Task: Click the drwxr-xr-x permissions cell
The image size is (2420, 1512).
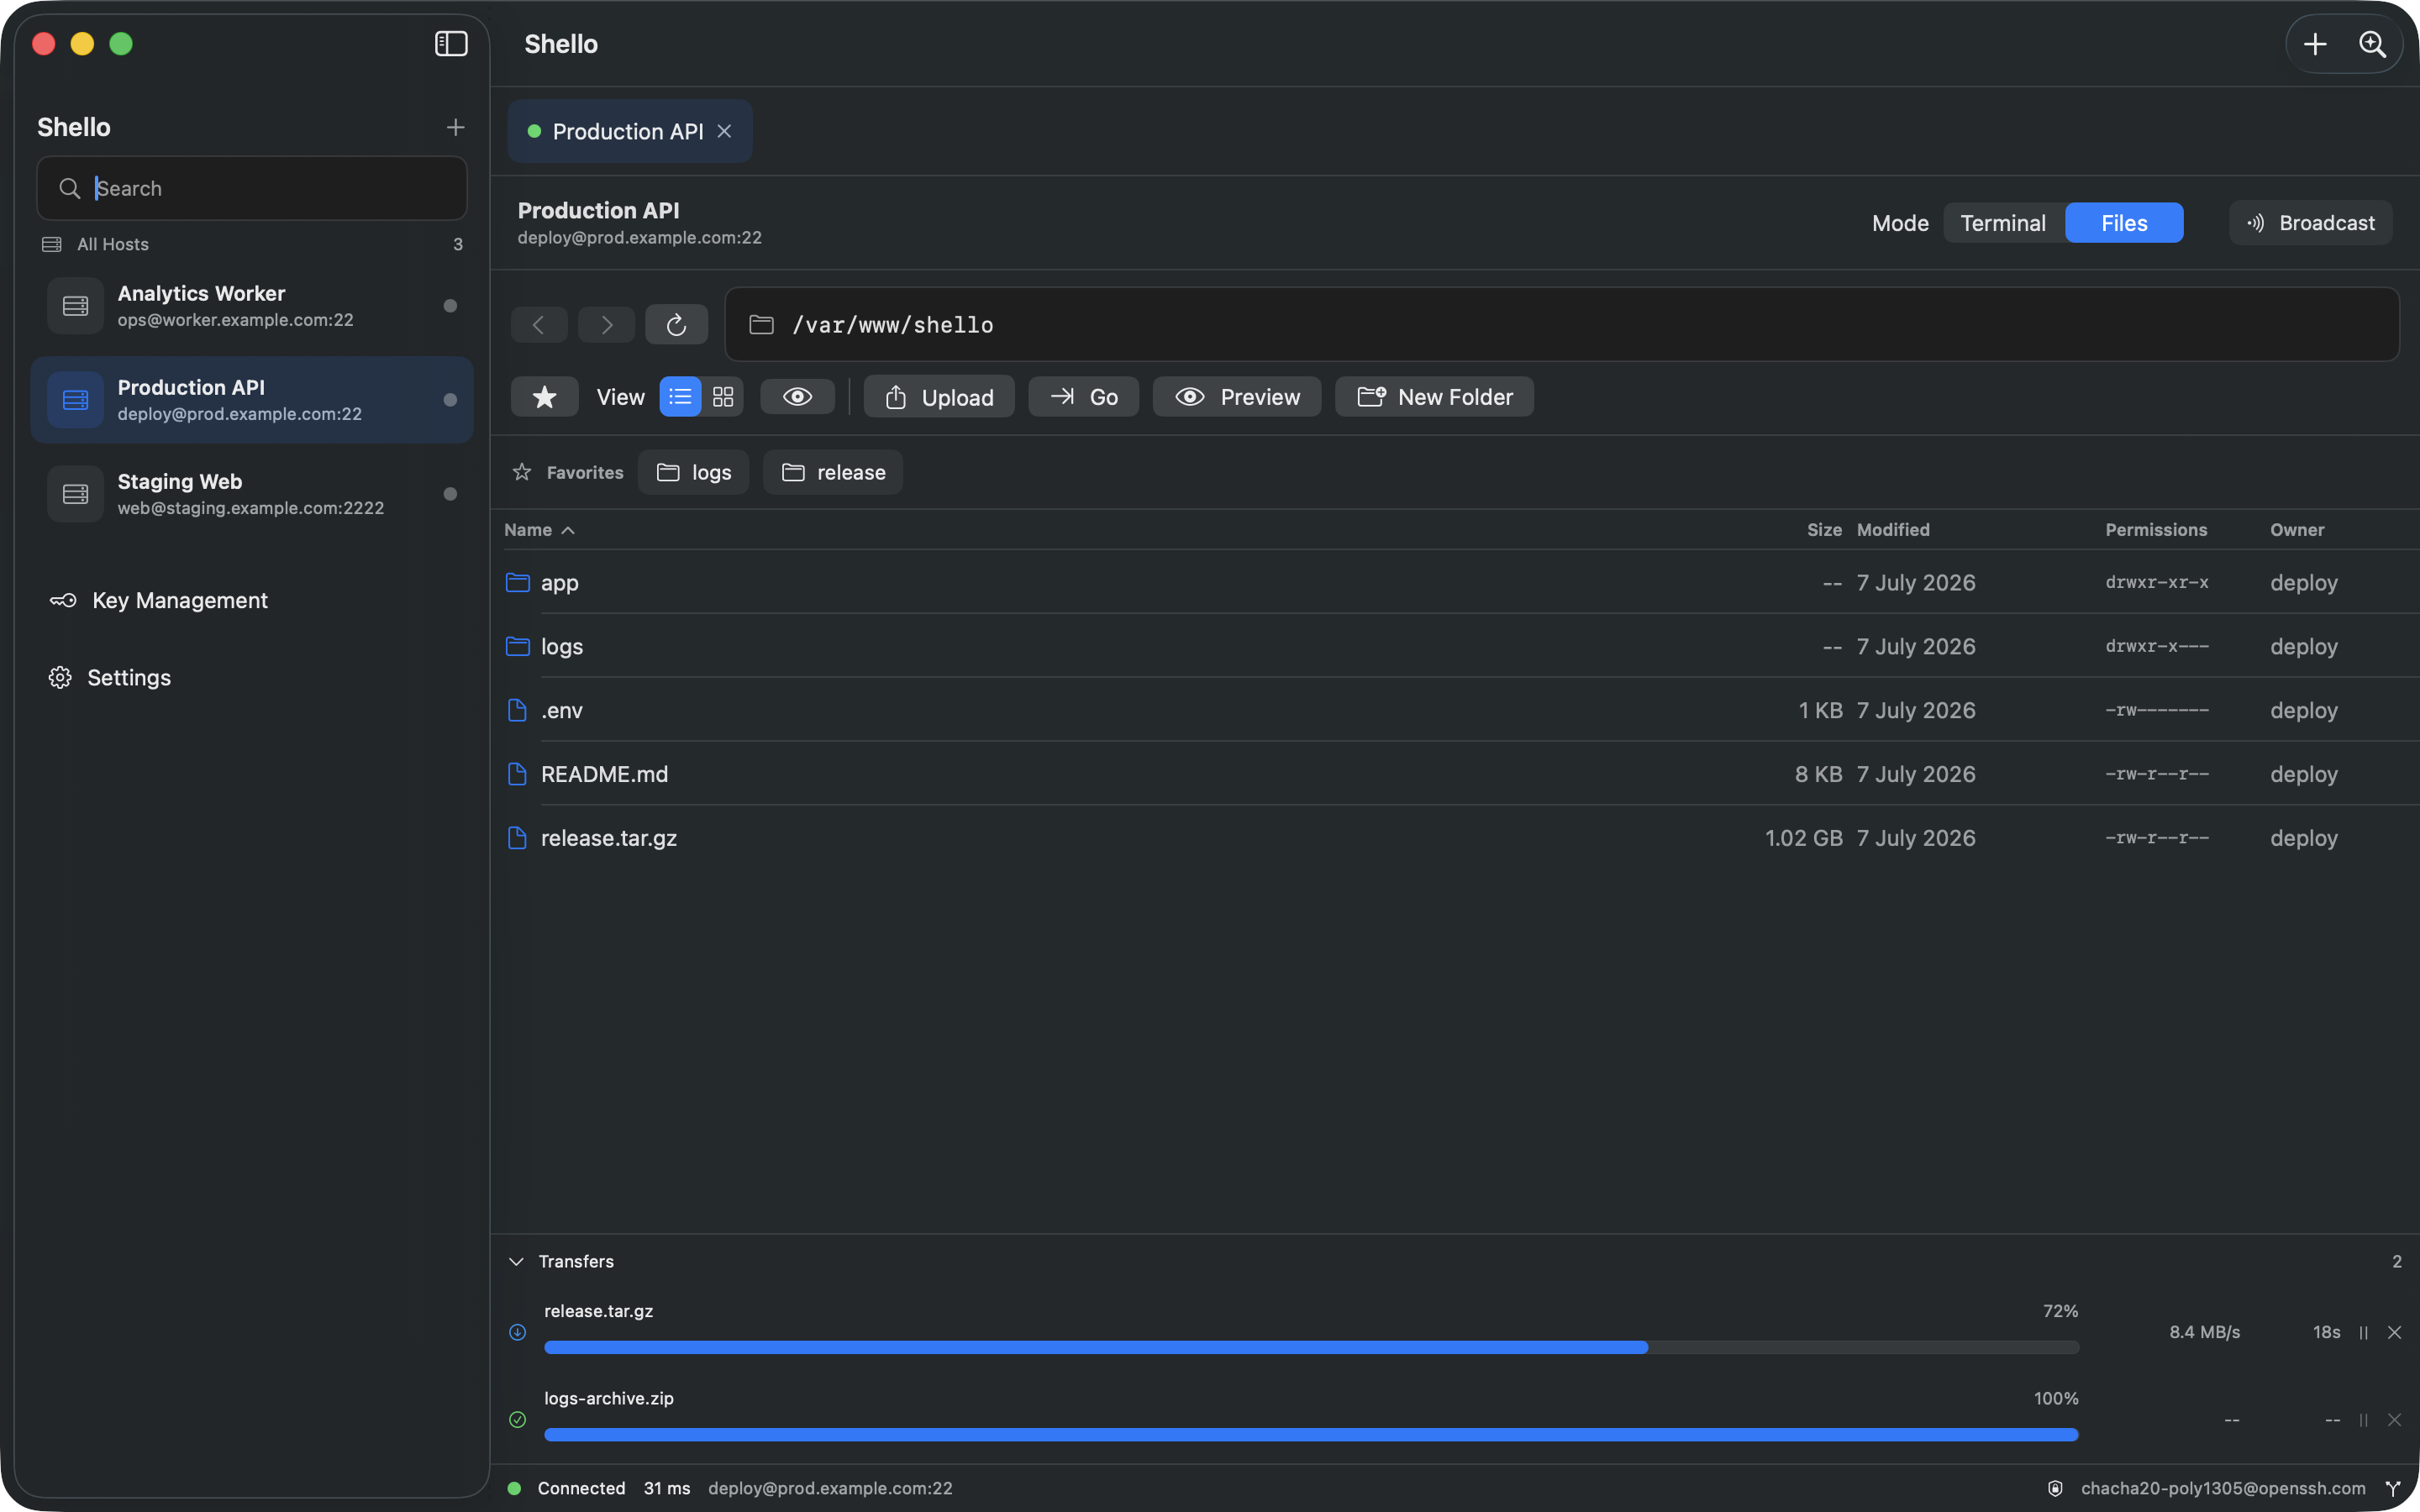Action: tap(2156, 583)
